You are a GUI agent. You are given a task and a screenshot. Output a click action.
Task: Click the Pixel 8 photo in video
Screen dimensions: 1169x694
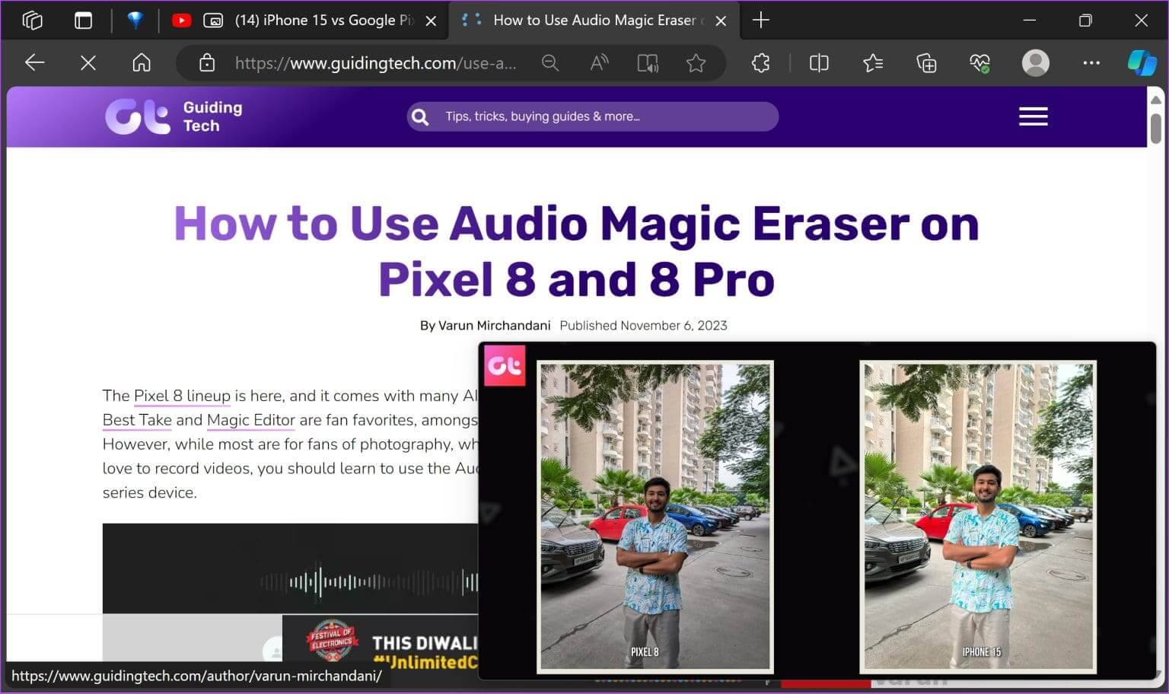point(655,517)
